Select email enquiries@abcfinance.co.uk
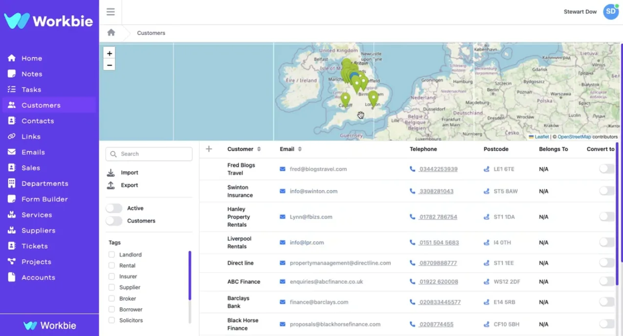 326,282
